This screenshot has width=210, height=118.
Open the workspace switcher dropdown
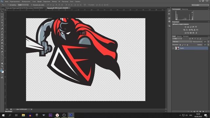click(200, 5)
